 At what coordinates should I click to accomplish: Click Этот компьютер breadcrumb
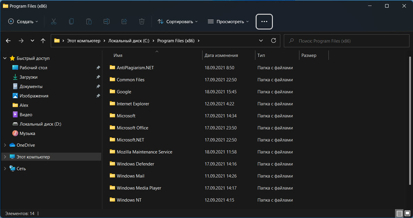click(84, 41)
